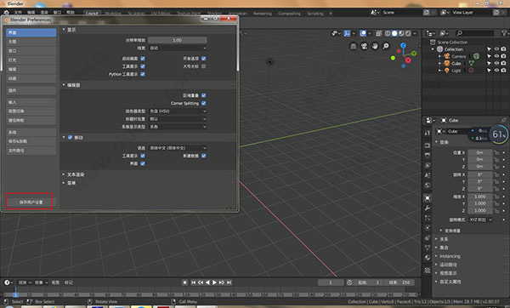
Task: Open the material properties tab icon
Action: coord(428,258)
